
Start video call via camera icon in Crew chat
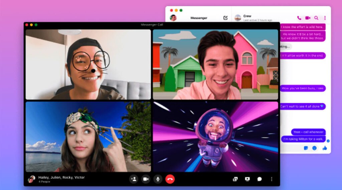308,18
